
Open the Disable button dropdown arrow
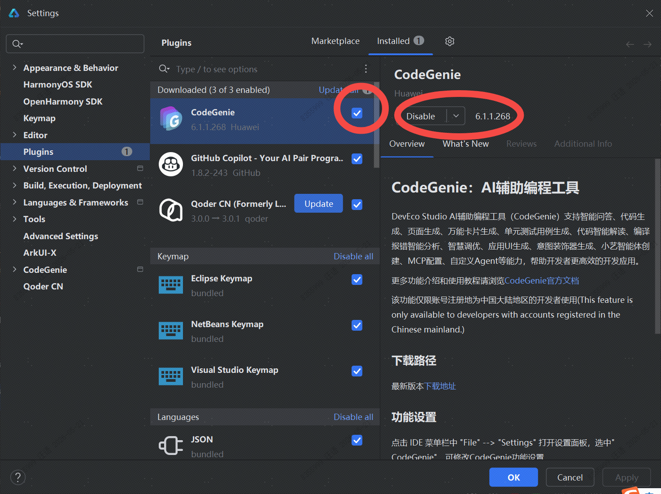456,116
